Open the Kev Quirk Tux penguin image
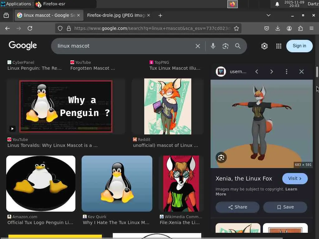The image size is (319, 239). (x=117, y=184)
